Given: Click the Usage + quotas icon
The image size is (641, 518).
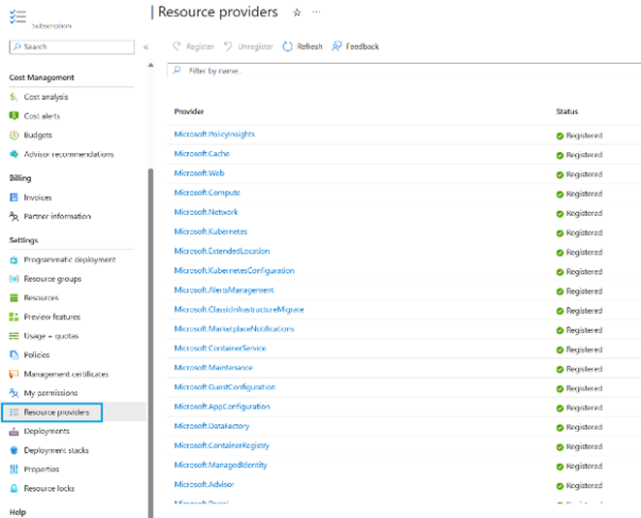Looking at the screenshot, I should 14,336.
